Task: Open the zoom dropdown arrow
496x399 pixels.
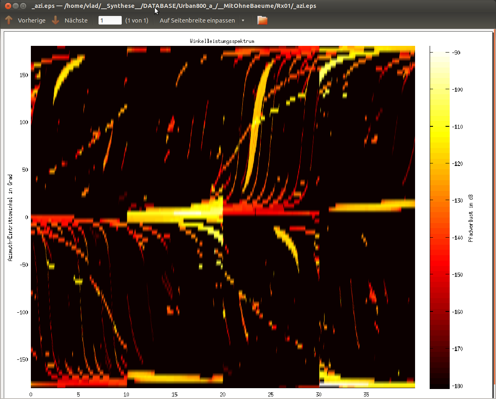Action: click(x=243, y=20)
